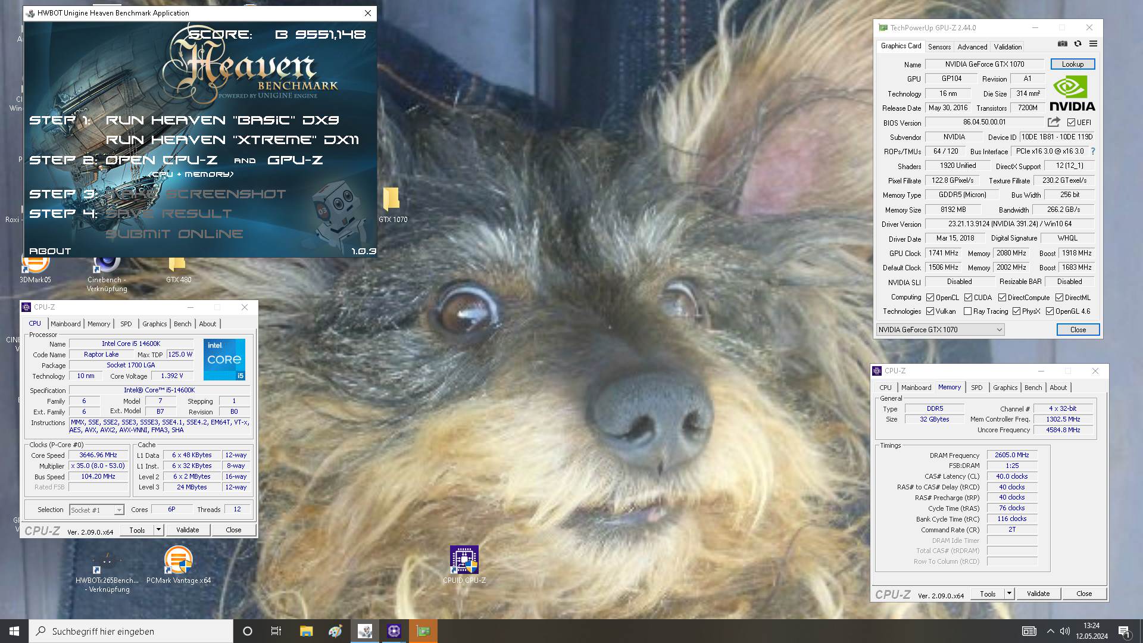
Task: Click Run Heaven "Xtreme" DX11
Action: coord(232,140)
